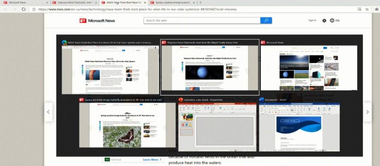Switch to the Neptune Rains Diamonds browser tab
This screenshot has height=166, width=380.
(x=75, y=2)
